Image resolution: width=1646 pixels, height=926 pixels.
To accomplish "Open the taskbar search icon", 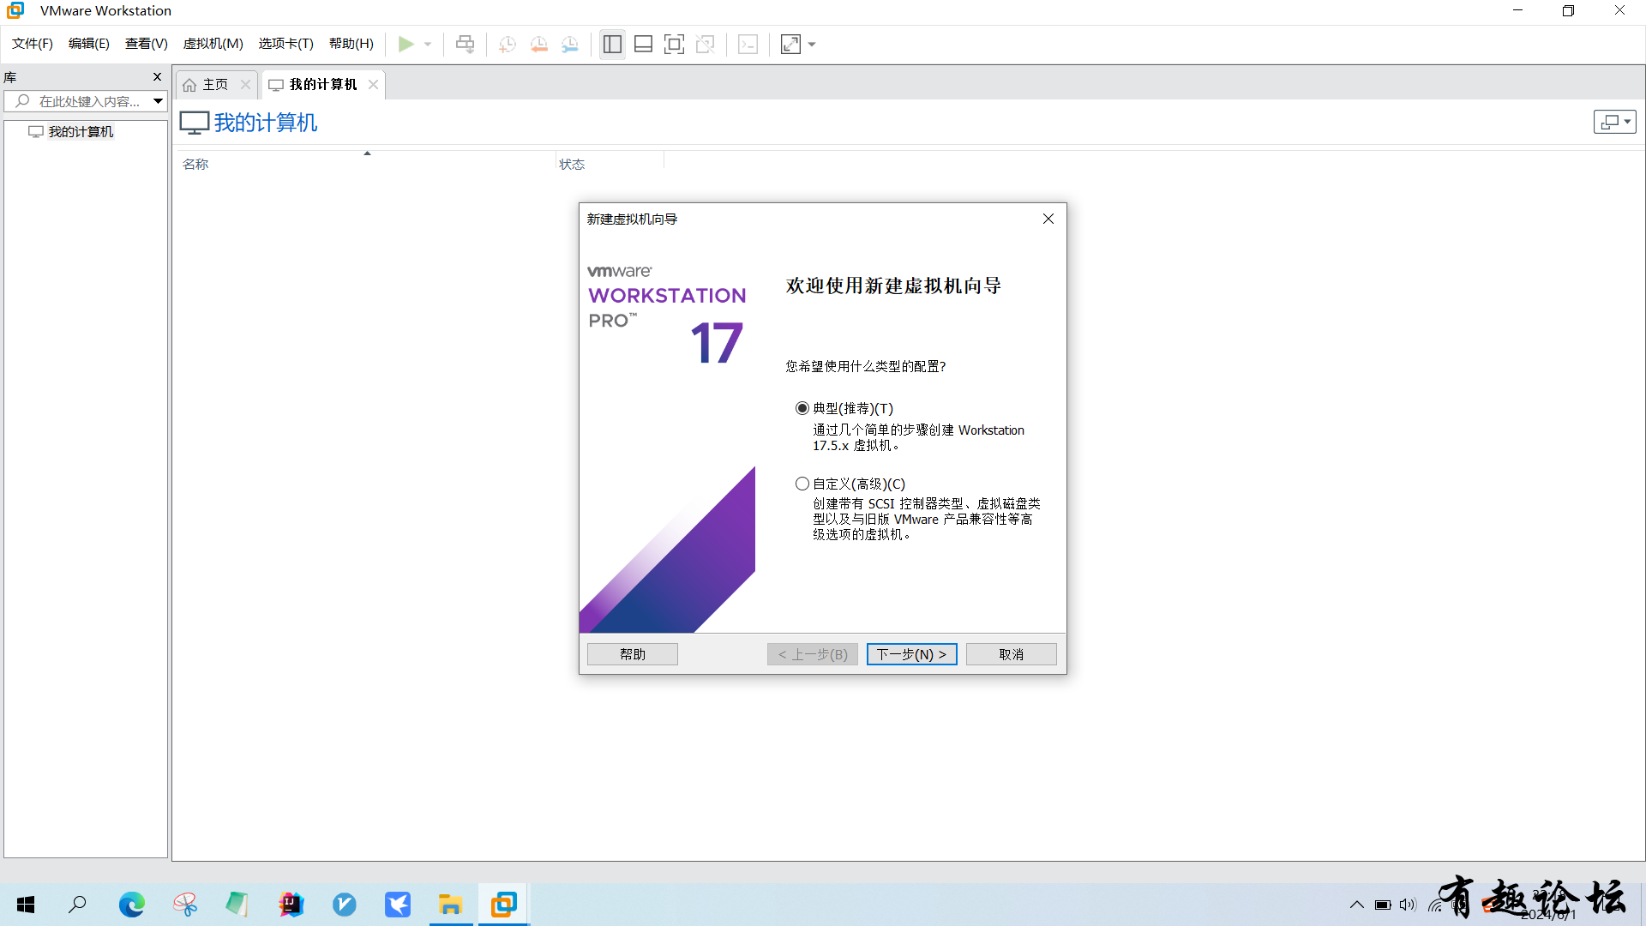I will (x=78, y=904).
